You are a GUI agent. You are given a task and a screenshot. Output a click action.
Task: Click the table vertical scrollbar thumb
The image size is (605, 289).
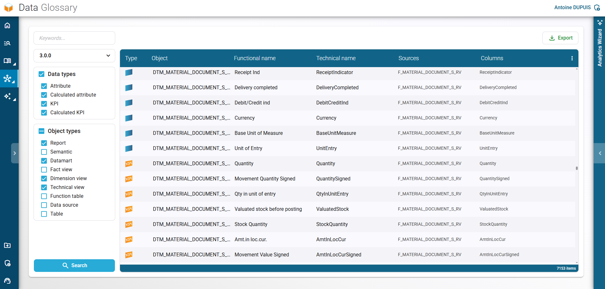click(x=577, y=168)
